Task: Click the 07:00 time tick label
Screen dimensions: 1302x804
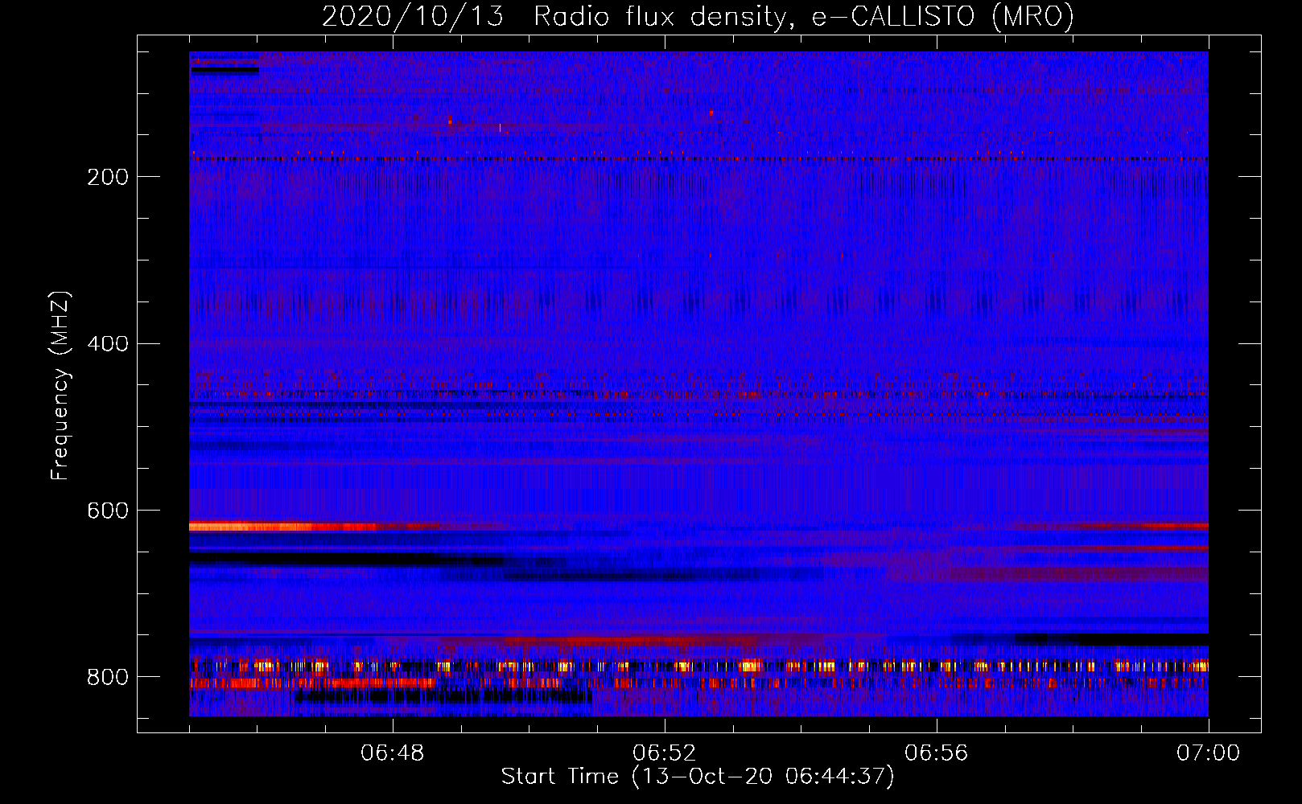Action: [1209, 753]
